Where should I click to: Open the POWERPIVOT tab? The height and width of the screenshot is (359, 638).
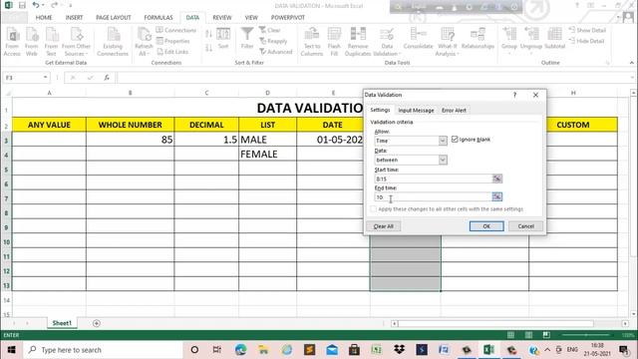click(288, 18)
